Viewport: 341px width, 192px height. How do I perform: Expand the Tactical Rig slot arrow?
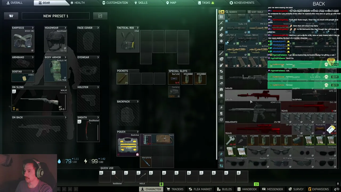coord(137,28)
